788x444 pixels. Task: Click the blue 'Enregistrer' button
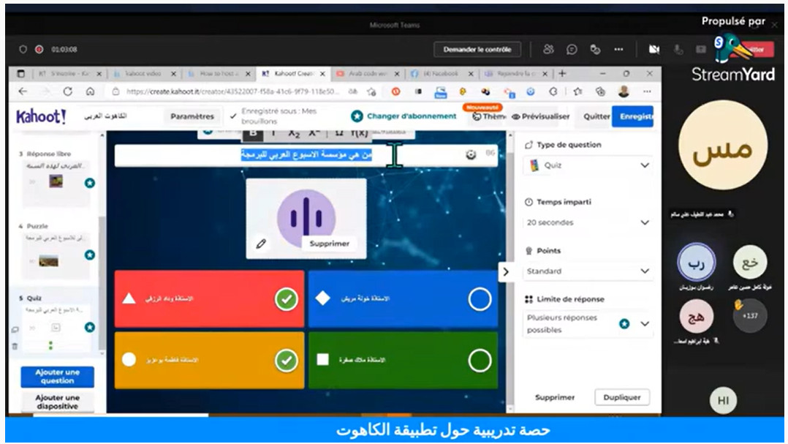coord(633,116)
